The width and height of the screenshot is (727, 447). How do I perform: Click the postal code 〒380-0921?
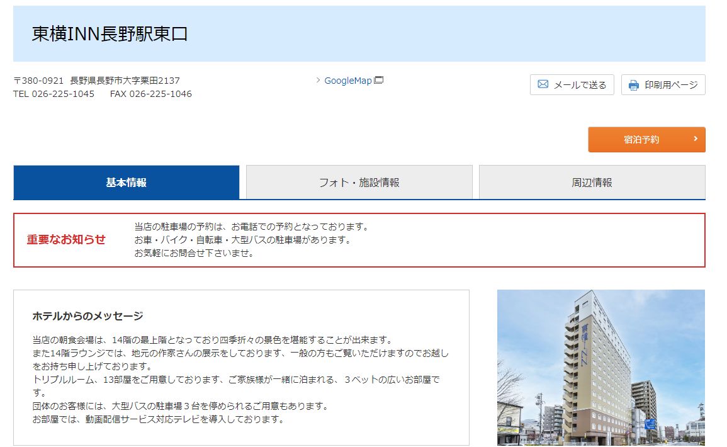tap(38, 81)
